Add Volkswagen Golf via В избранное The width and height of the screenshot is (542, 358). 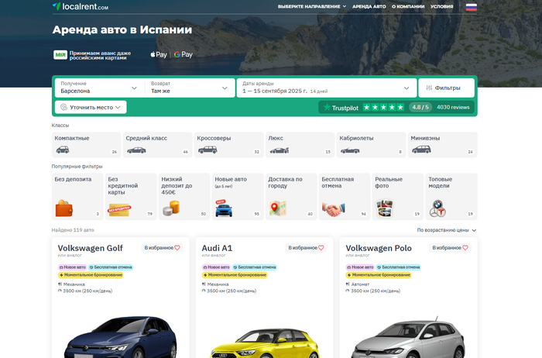click(162, 248)
